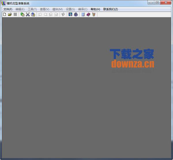This screenshot has height=160, width=173.
Task: Click the New file icon
Action: [x=5, y=14]
